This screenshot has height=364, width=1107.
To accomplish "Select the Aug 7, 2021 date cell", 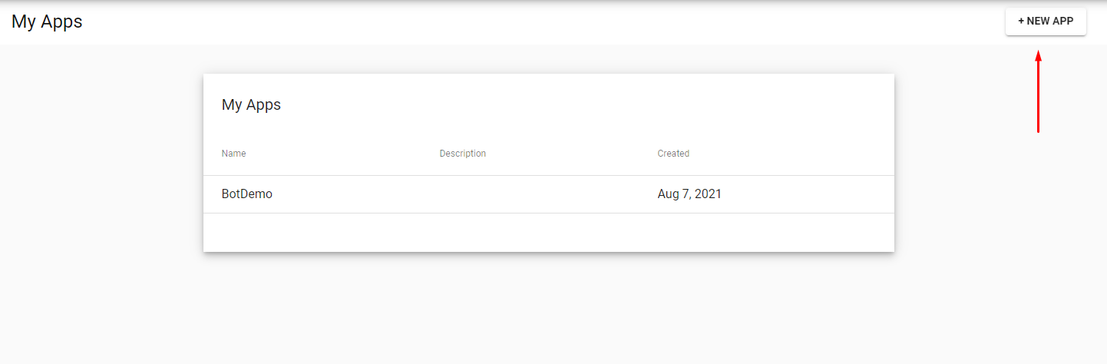I will click(x=689, y=194).
